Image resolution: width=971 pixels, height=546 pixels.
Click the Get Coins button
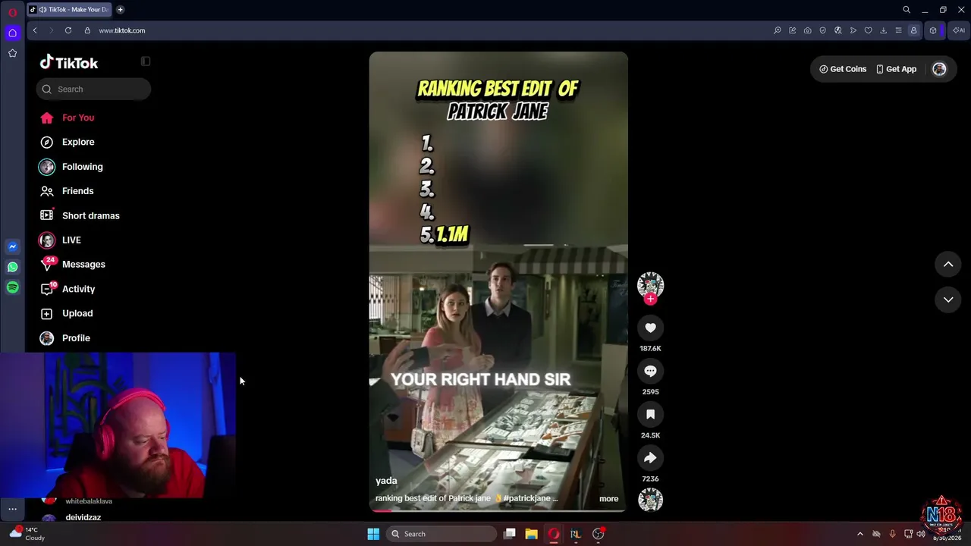click(x=842, y=69)
